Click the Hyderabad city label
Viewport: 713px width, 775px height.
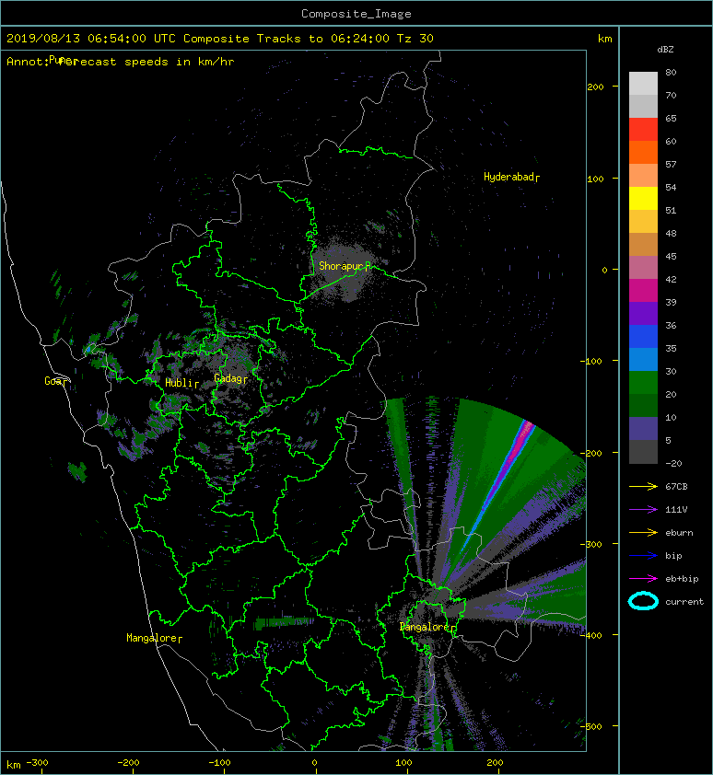point(509,177)
